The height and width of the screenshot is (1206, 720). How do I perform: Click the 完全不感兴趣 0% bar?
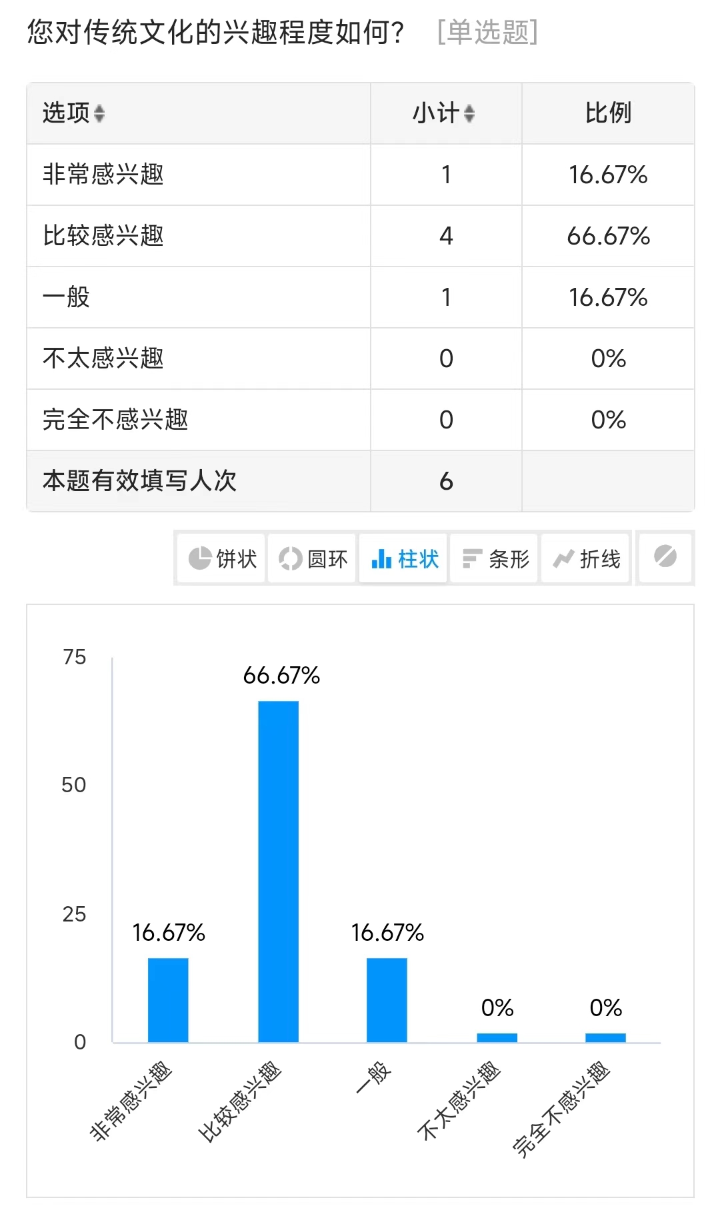605,1038
